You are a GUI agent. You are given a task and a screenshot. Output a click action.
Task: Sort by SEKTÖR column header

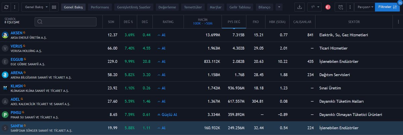354,22
